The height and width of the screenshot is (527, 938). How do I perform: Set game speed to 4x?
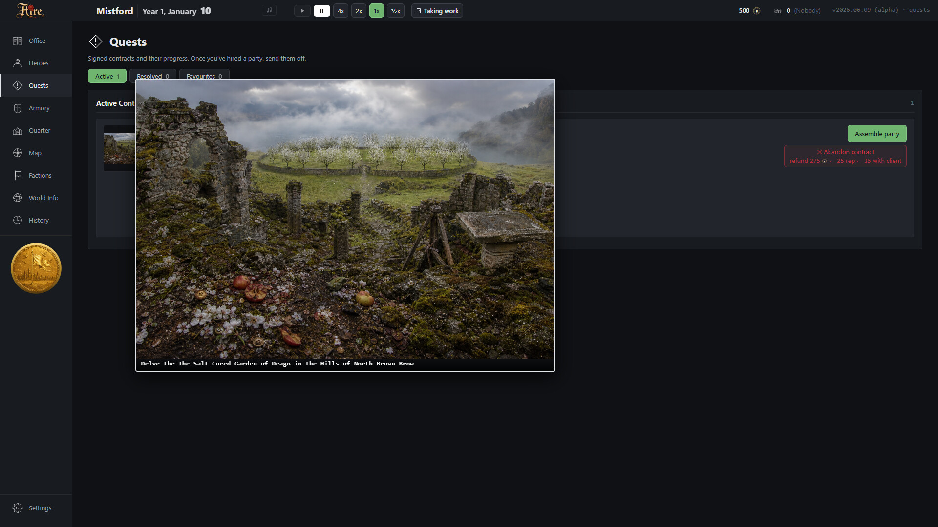tap(341, 11)
